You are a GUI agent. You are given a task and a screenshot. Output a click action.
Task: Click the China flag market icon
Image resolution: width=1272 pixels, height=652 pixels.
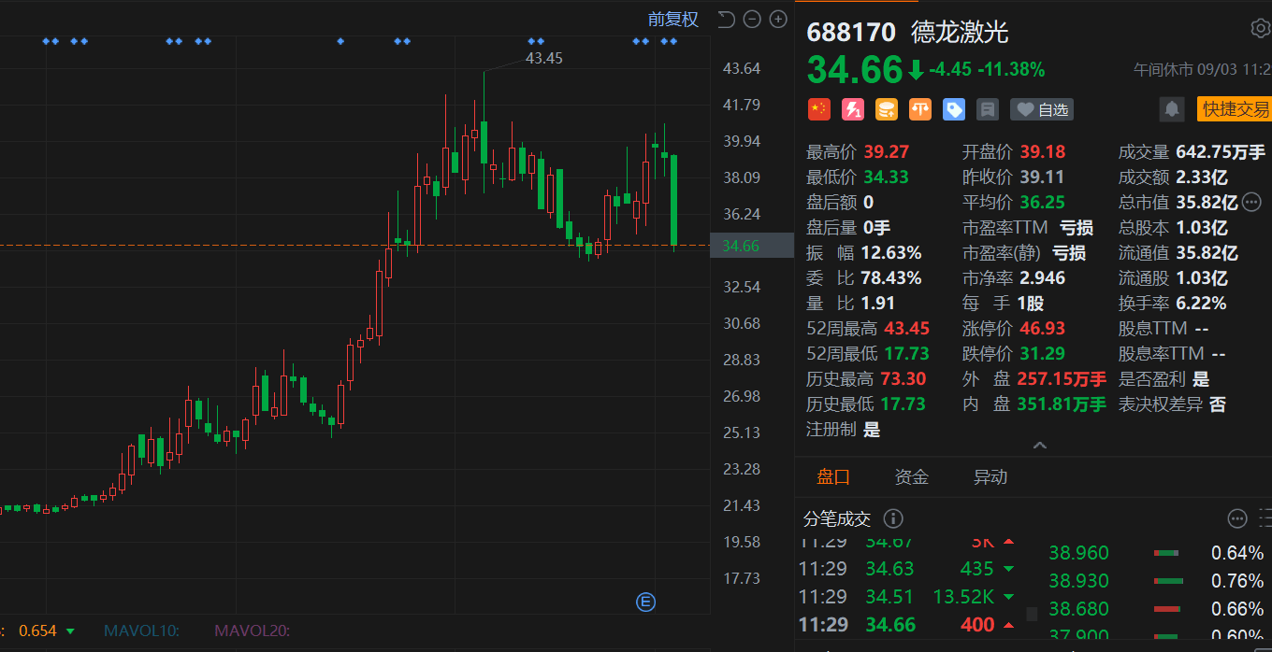point(818,109)
